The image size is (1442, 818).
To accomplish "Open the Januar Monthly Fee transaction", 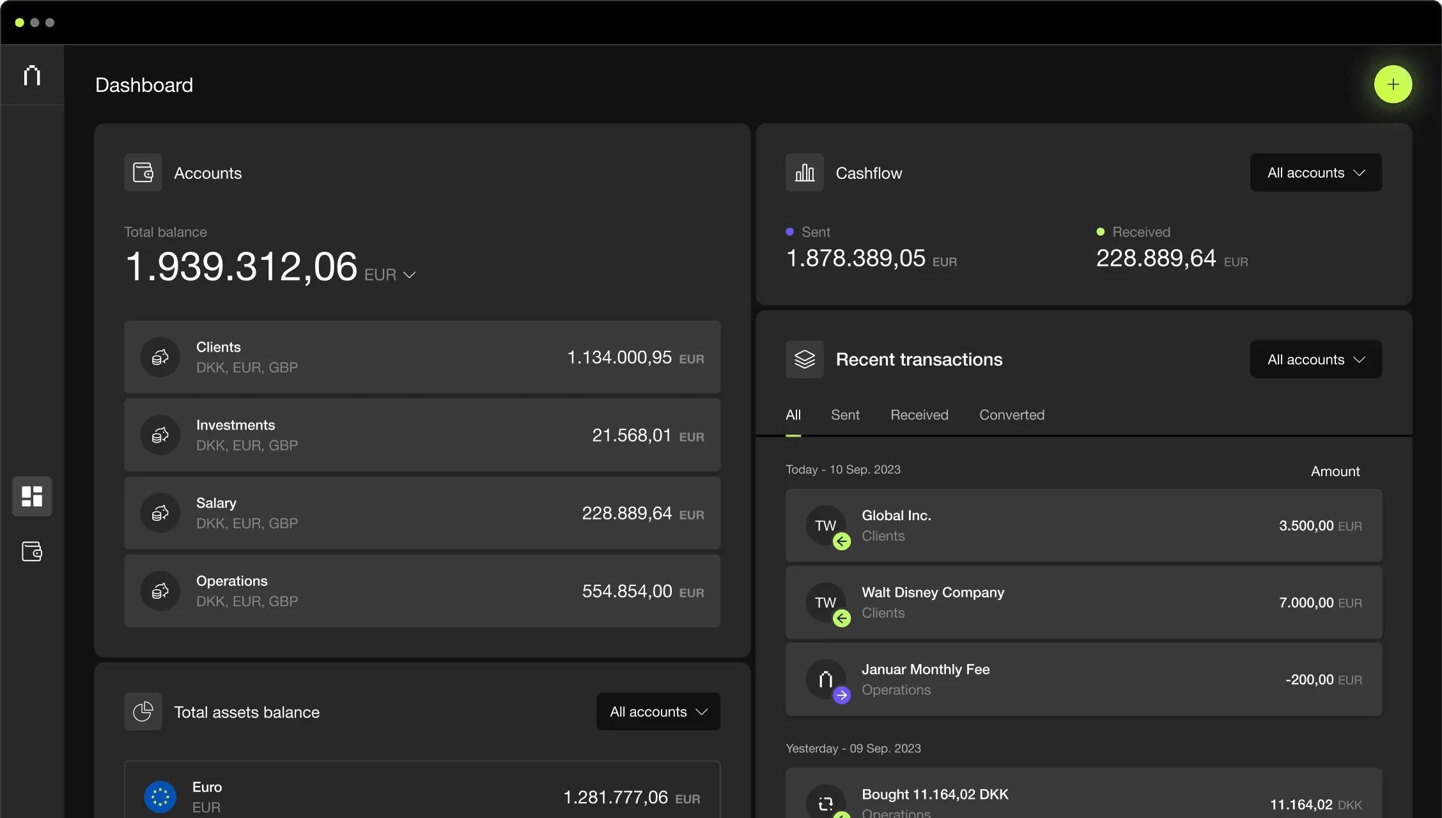I will (1083, 679).
